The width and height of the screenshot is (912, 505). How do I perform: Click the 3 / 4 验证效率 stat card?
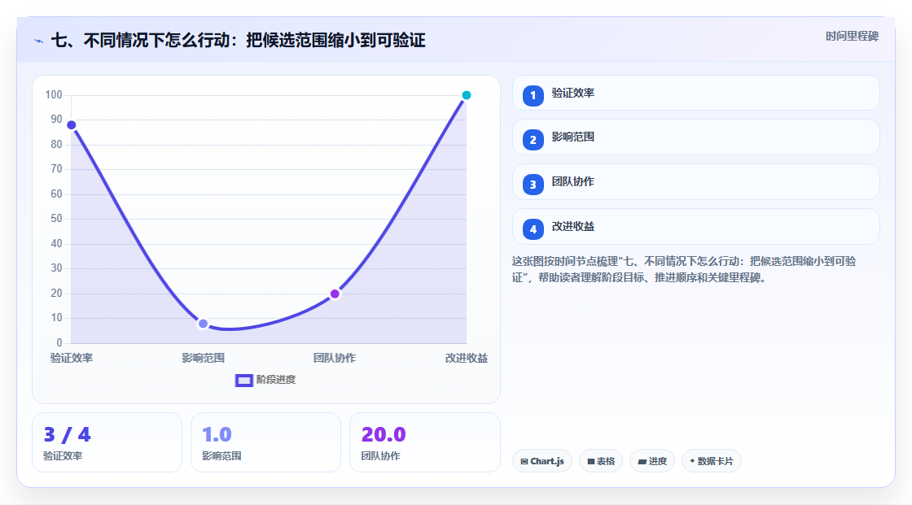pos(107,443)
